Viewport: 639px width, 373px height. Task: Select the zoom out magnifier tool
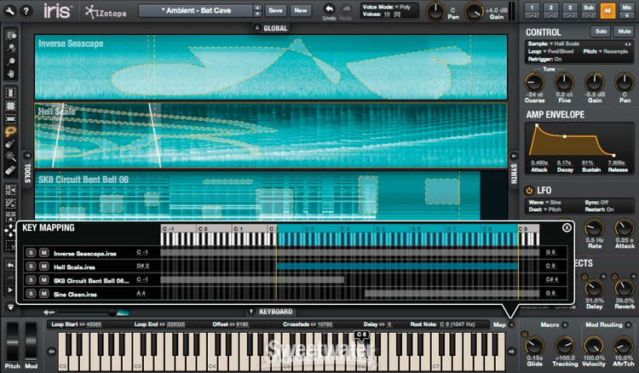[10, 49]
